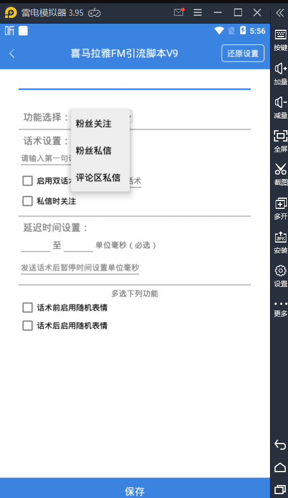Click the 还原设置 reset button
The image size is (288, 498).
click(x=243, y=53)
